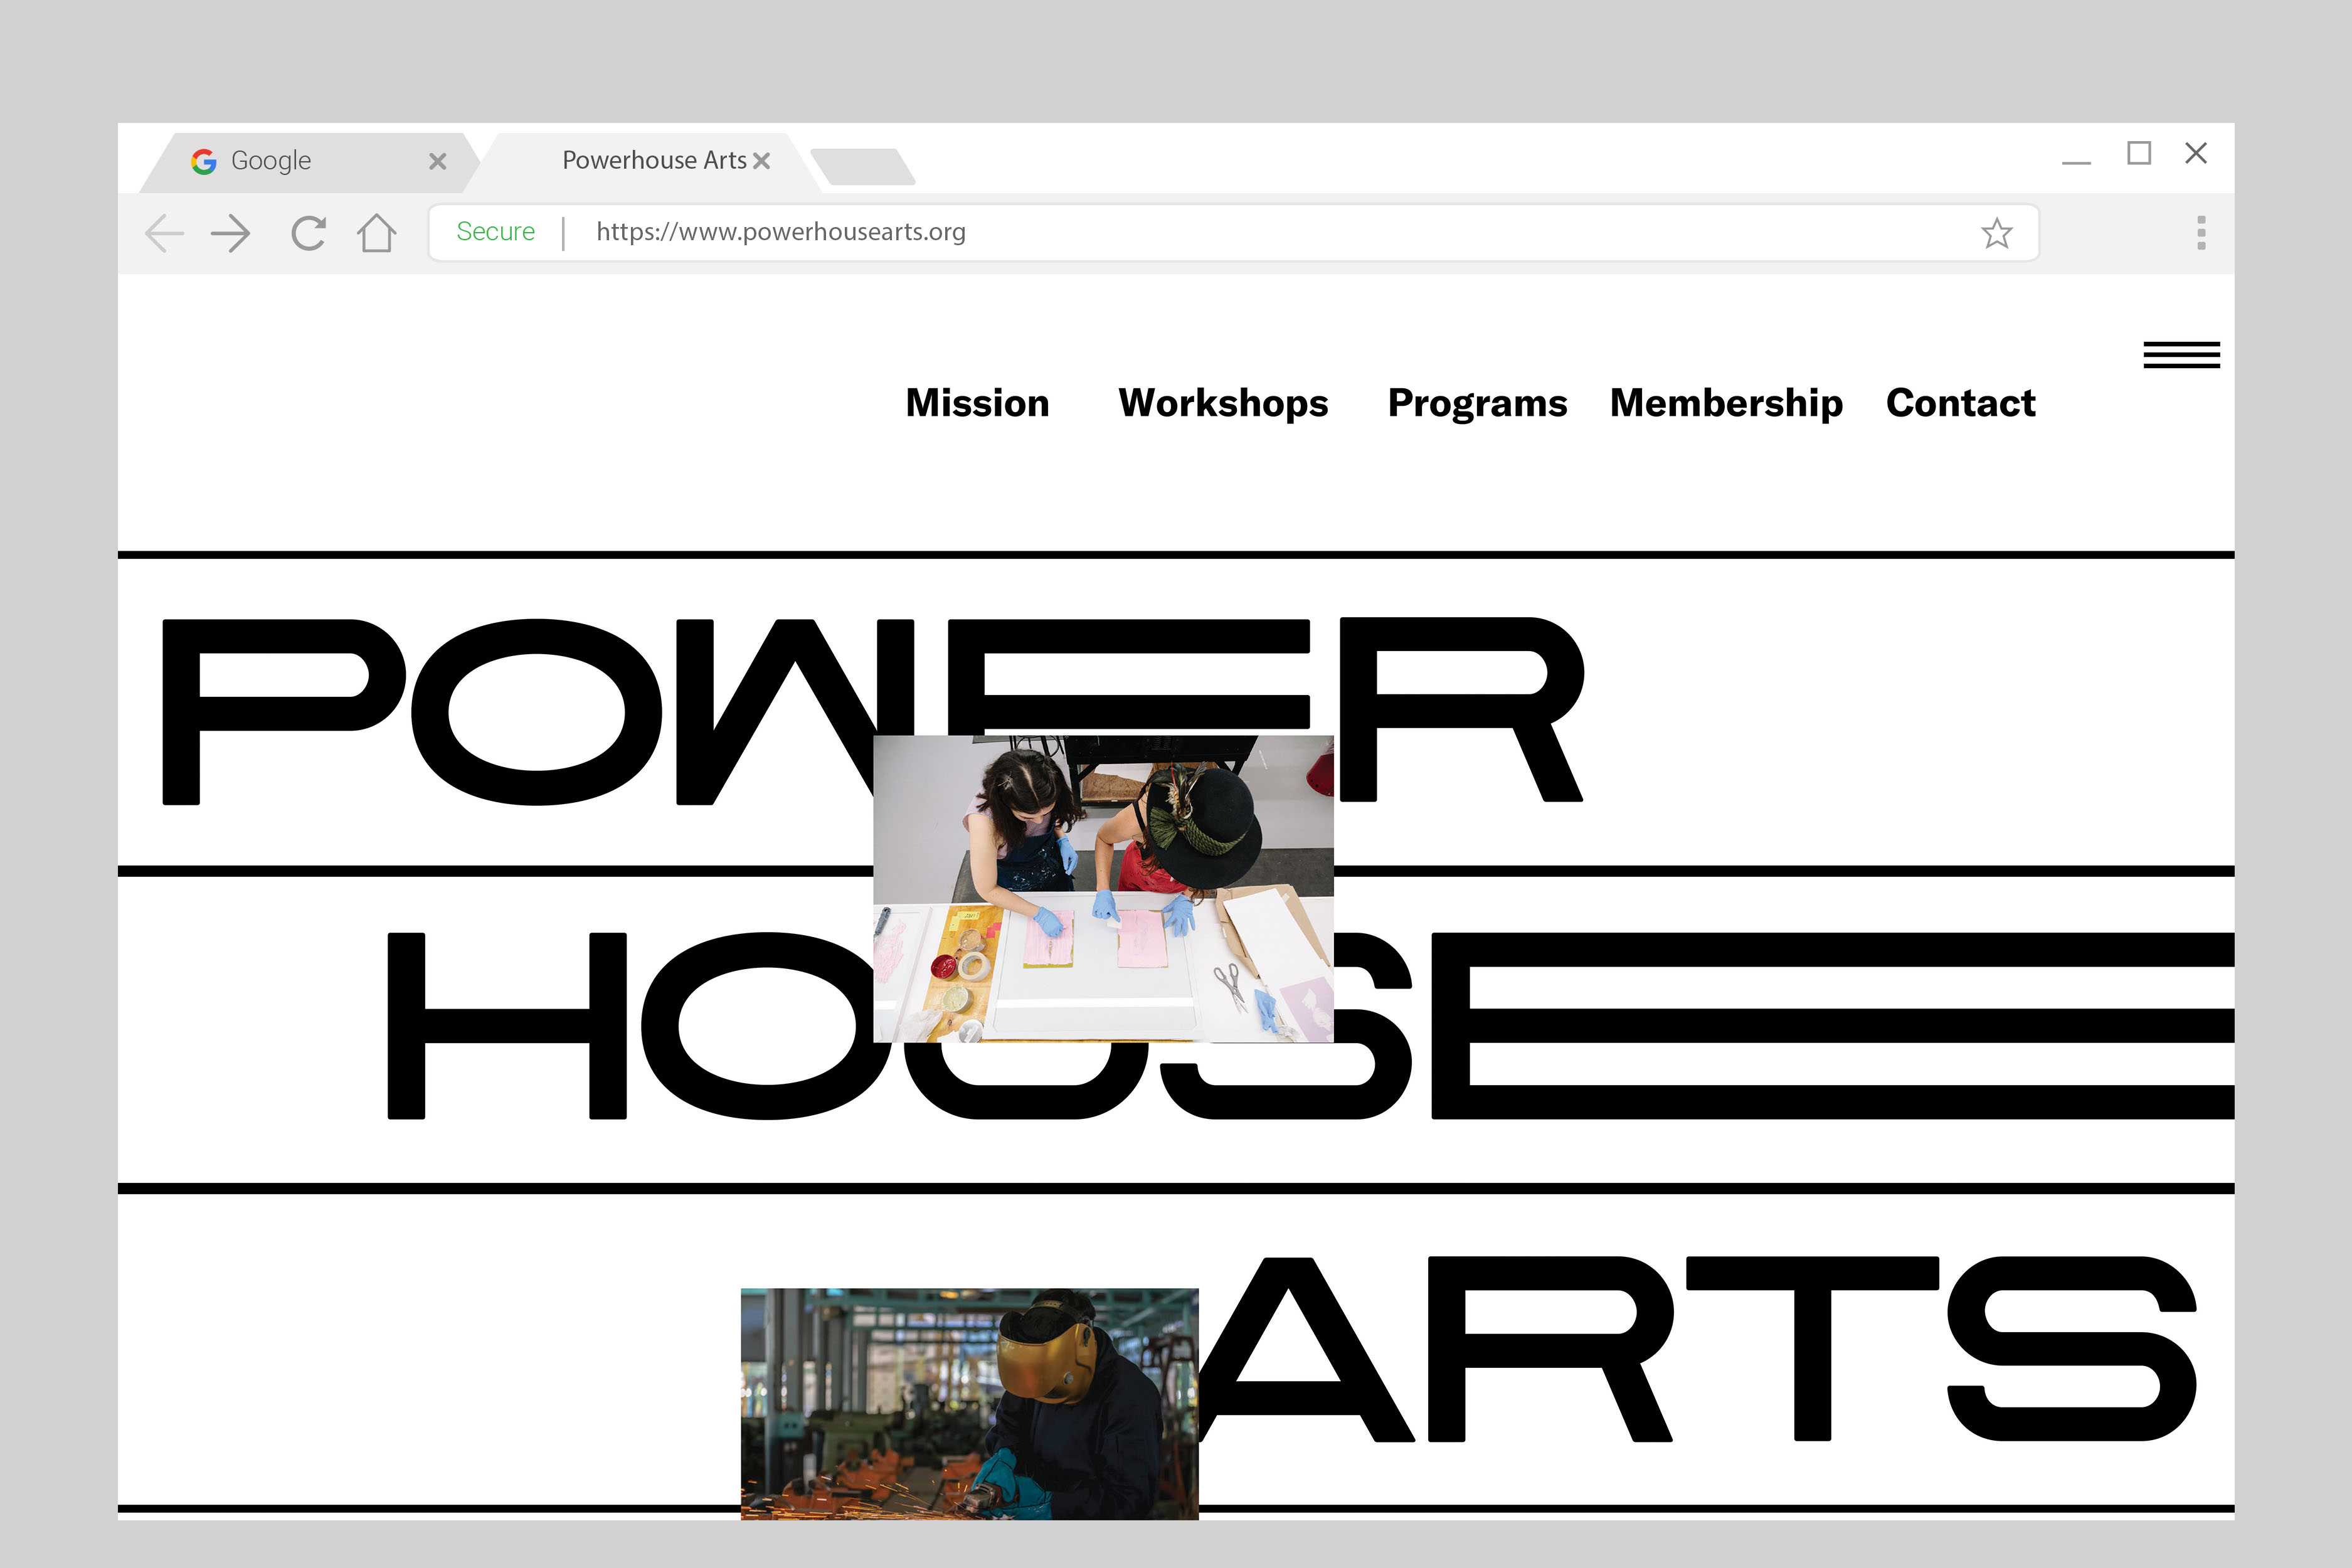2352x1568 pixels.
Task: Bookmark the page with the star icon
Action: pyautogui.click(x=1996, y=233)
